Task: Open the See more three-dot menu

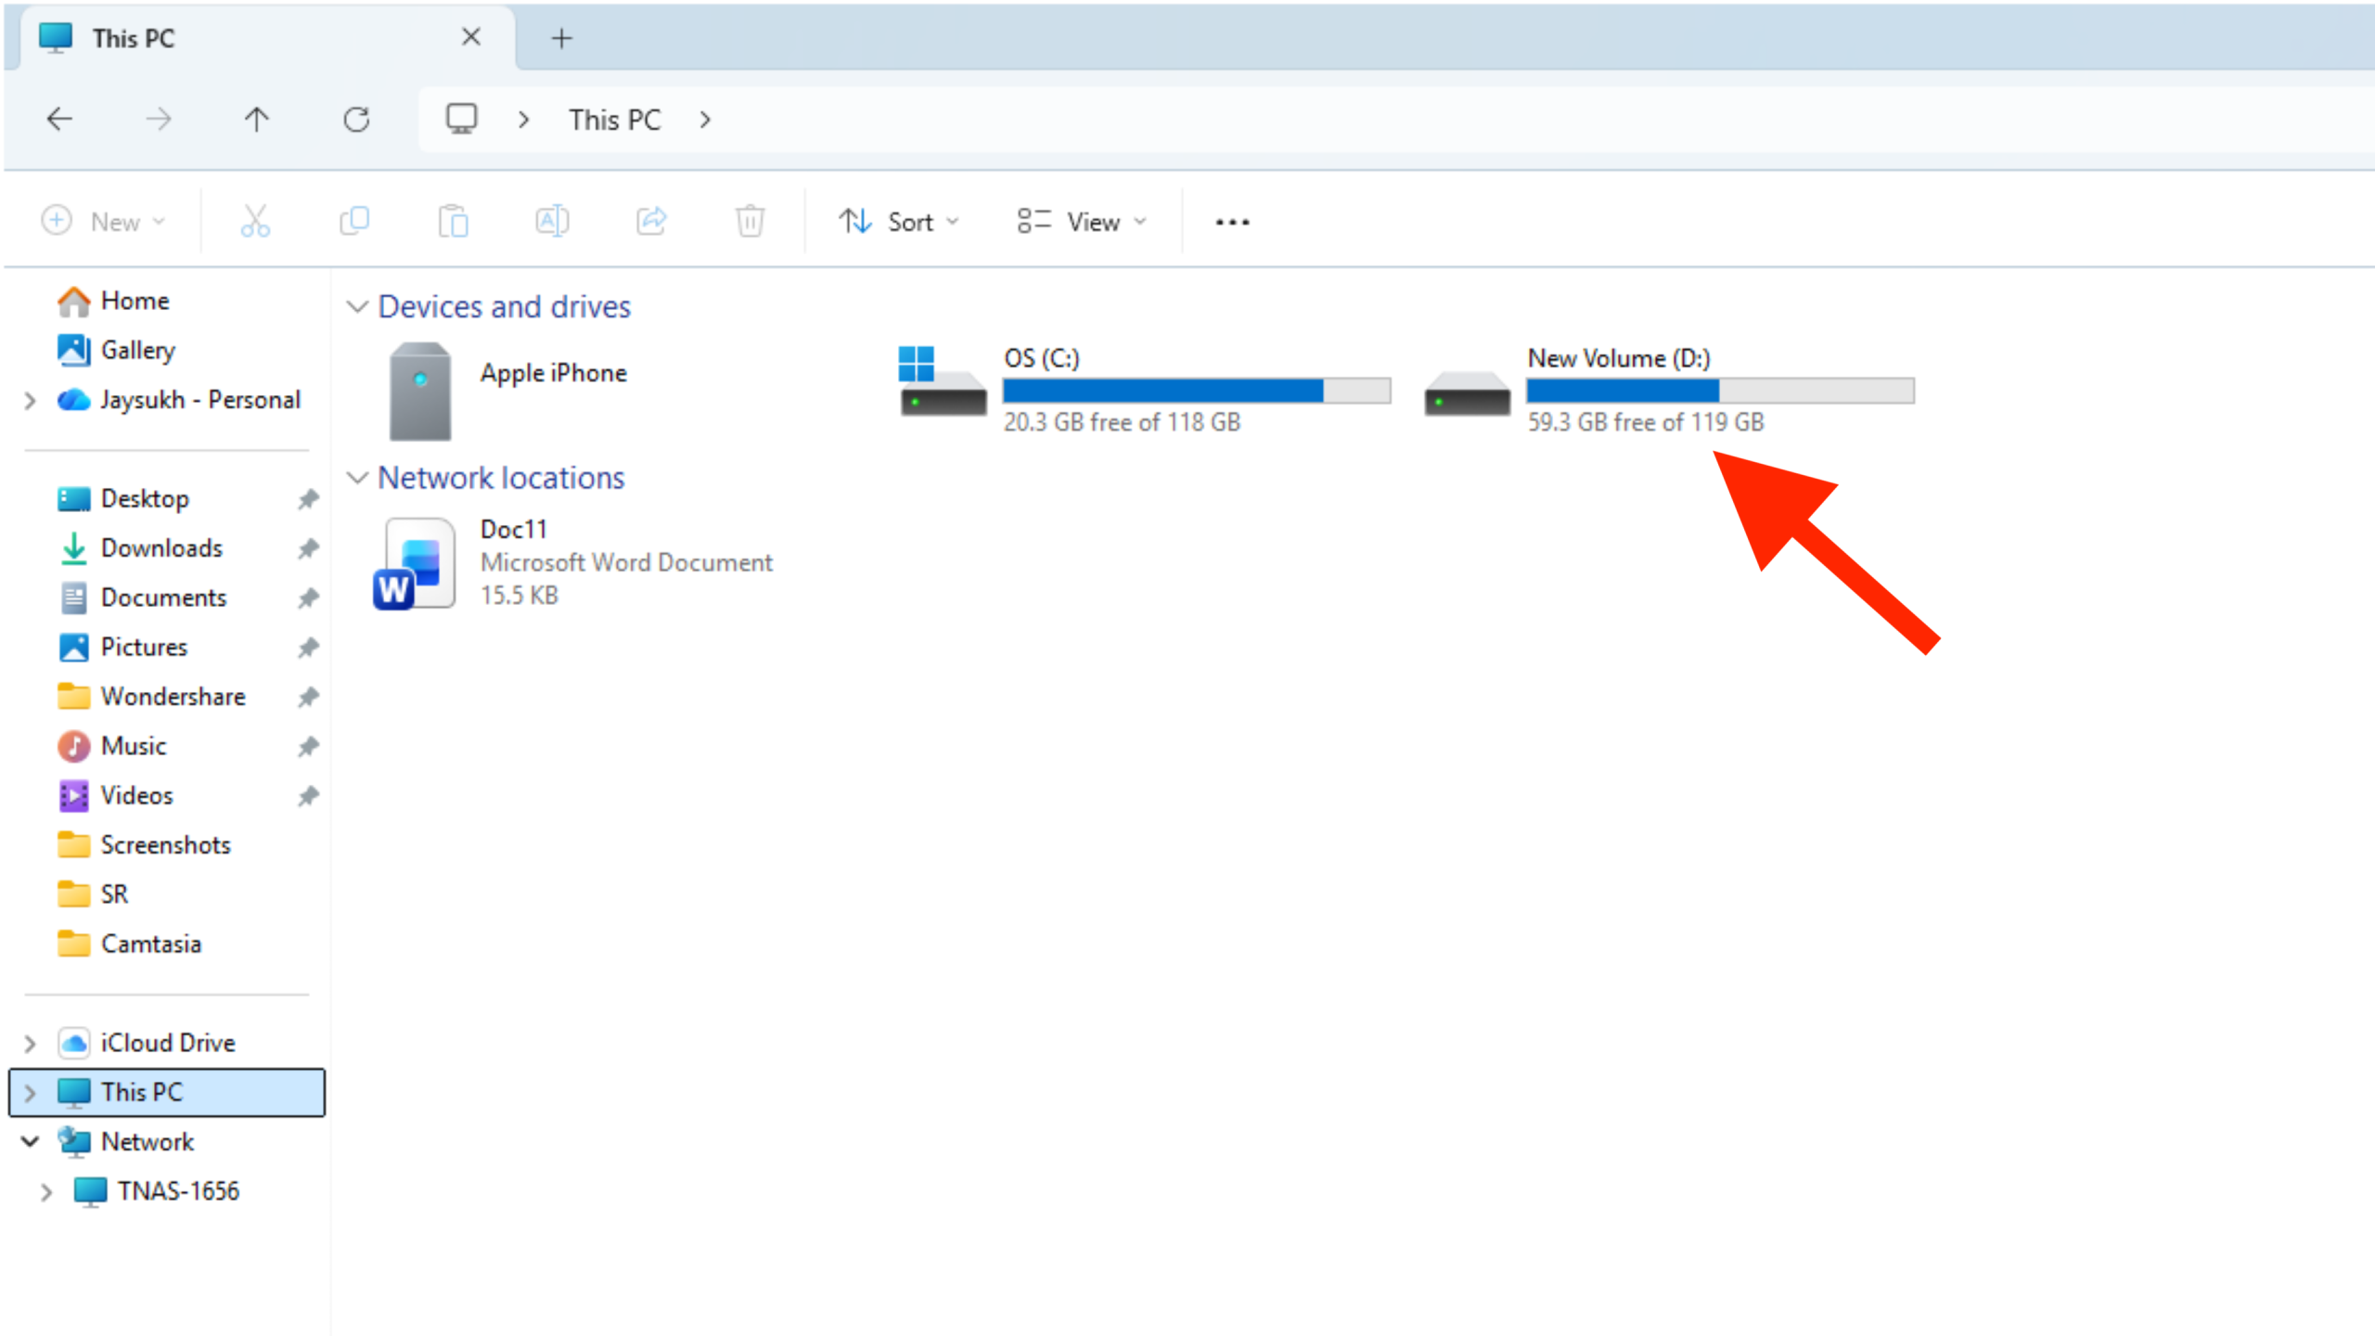Action: point(1232,222)
